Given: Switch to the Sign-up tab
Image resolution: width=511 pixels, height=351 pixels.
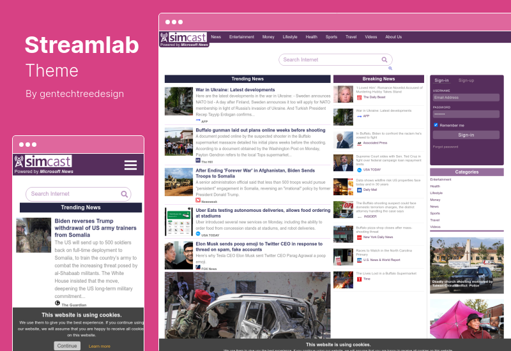Looking at the screenshot, I should pos(466,80).
